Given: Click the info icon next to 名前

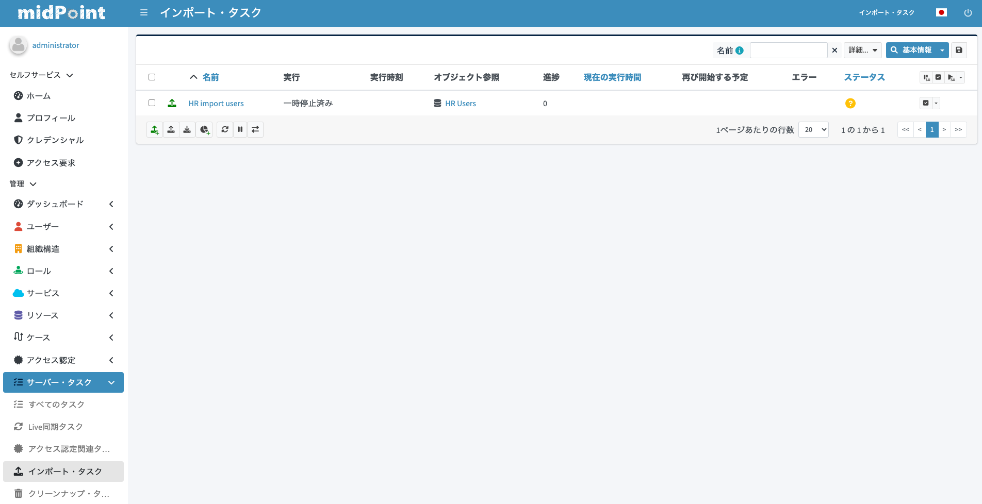Looking at the screenshot, I should (740, 51).
